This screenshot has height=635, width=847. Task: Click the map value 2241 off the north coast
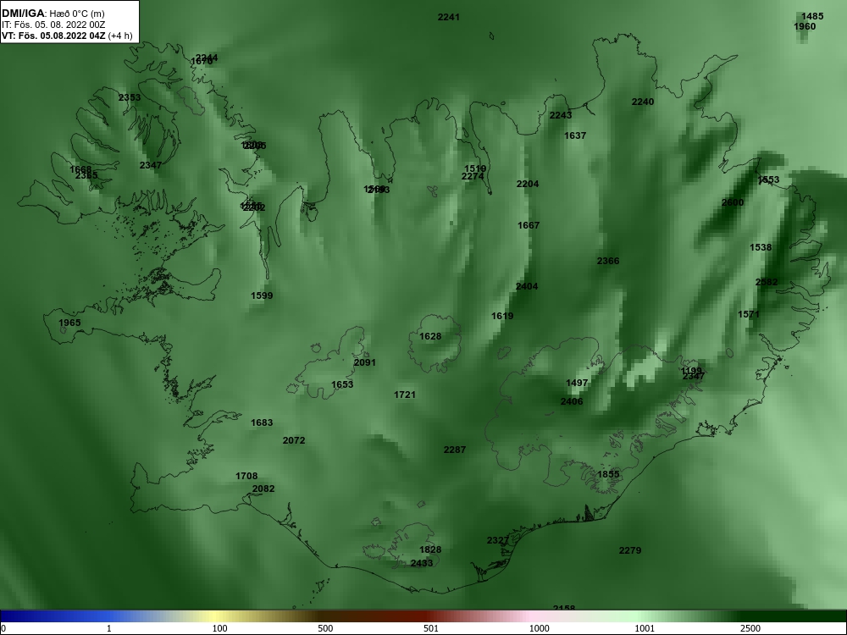[x=448, y=17]
